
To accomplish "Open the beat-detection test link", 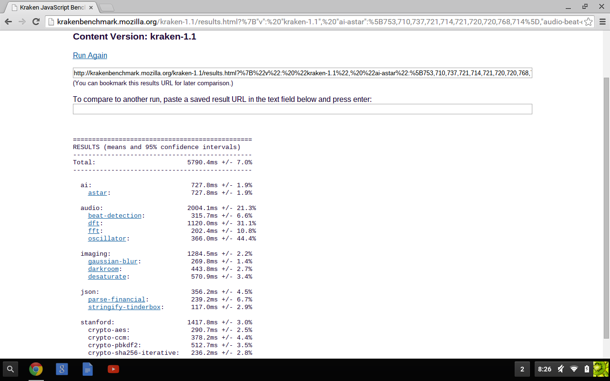I will (x=115, y=216).
